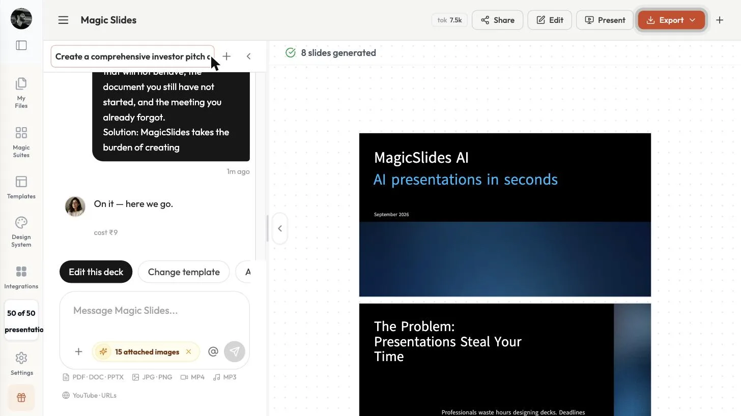Click the Present button
Screen dimensions: 741x416
pos(605,20)
